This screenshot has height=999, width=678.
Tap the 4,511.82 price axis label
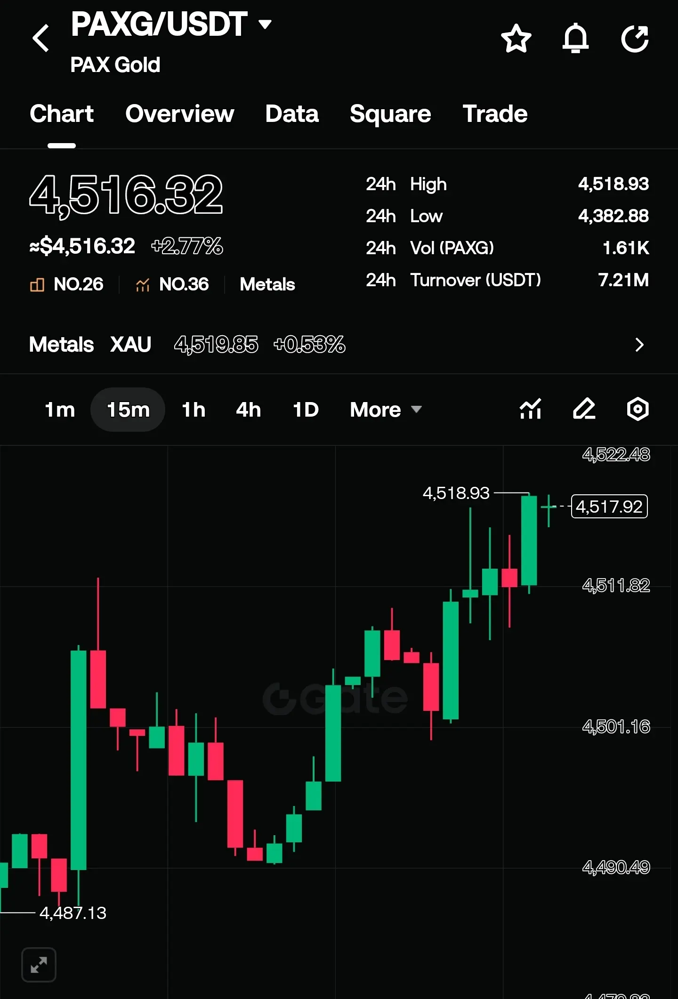(616, 586)
